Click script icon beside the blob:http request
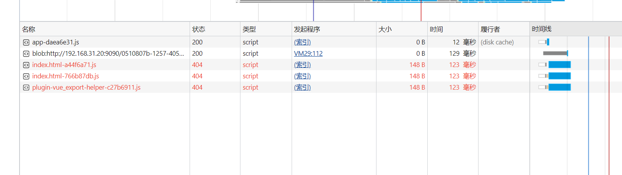The height and width of the screenshot is (175, 622). (26, 53)
